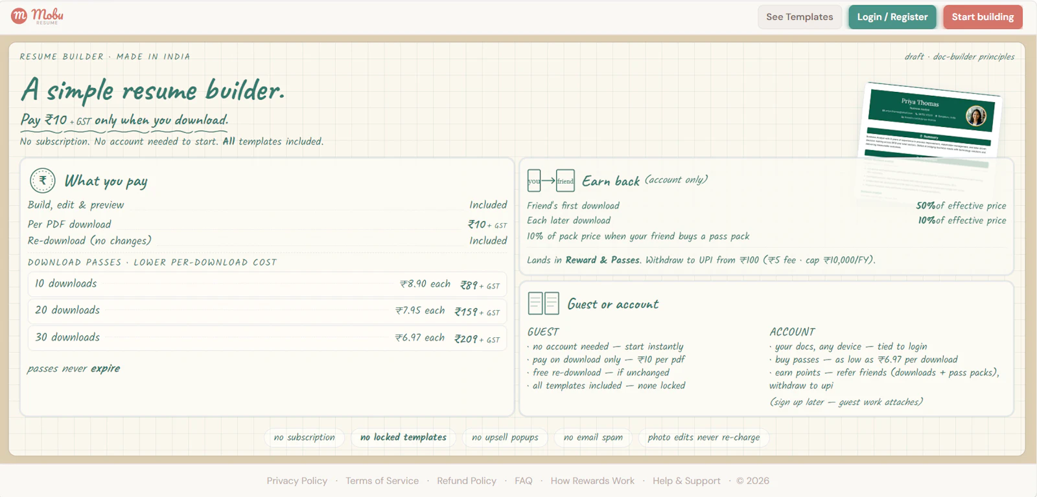Select the 20 downloads pass
The width and height of the screenshot is (1037, 497).
click(x=267, y=311)
